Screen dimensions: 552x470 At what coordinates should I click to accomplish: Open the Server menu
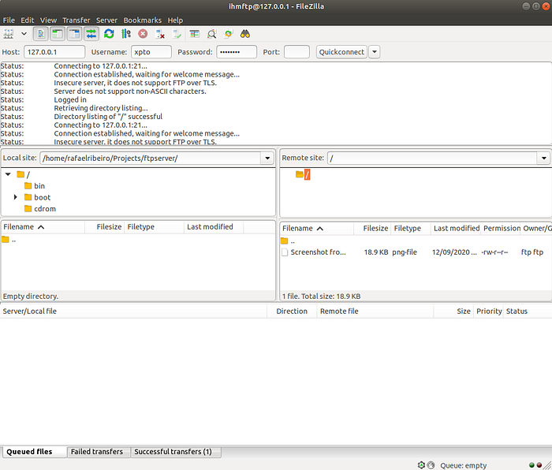(106, 21)
